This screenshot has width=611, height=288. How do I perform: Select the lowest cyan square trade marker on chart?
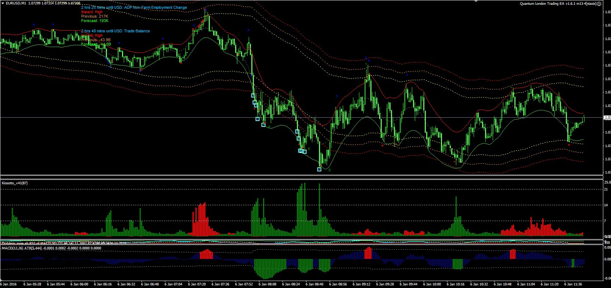pos(319,169)
